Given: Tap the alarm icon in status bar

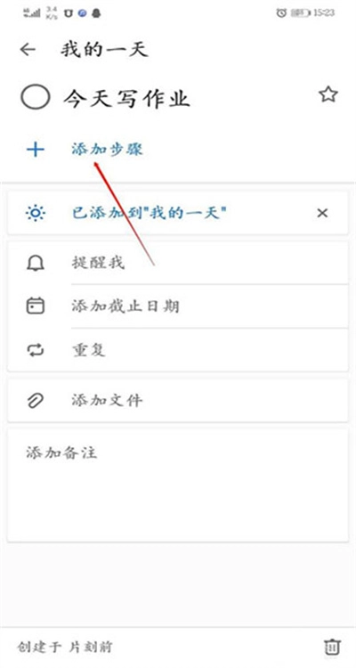Looking at the screenshot, I should click(x=281, y=12).
